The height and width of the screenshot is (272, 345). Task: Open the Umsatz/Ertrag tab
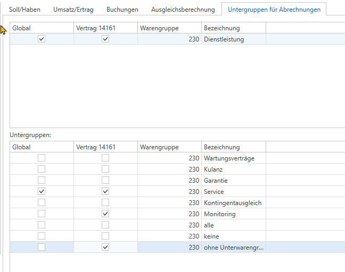click(73, 10)
